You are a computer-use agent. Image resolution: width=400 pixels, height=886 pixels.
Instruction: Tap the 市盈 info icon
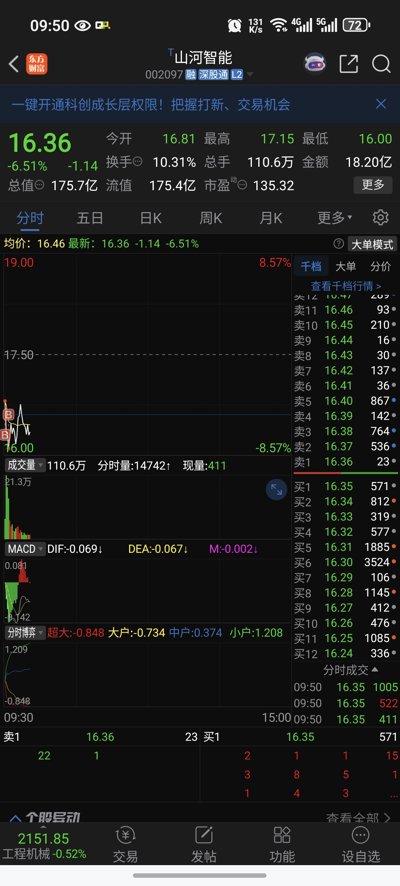click(242, 185)
